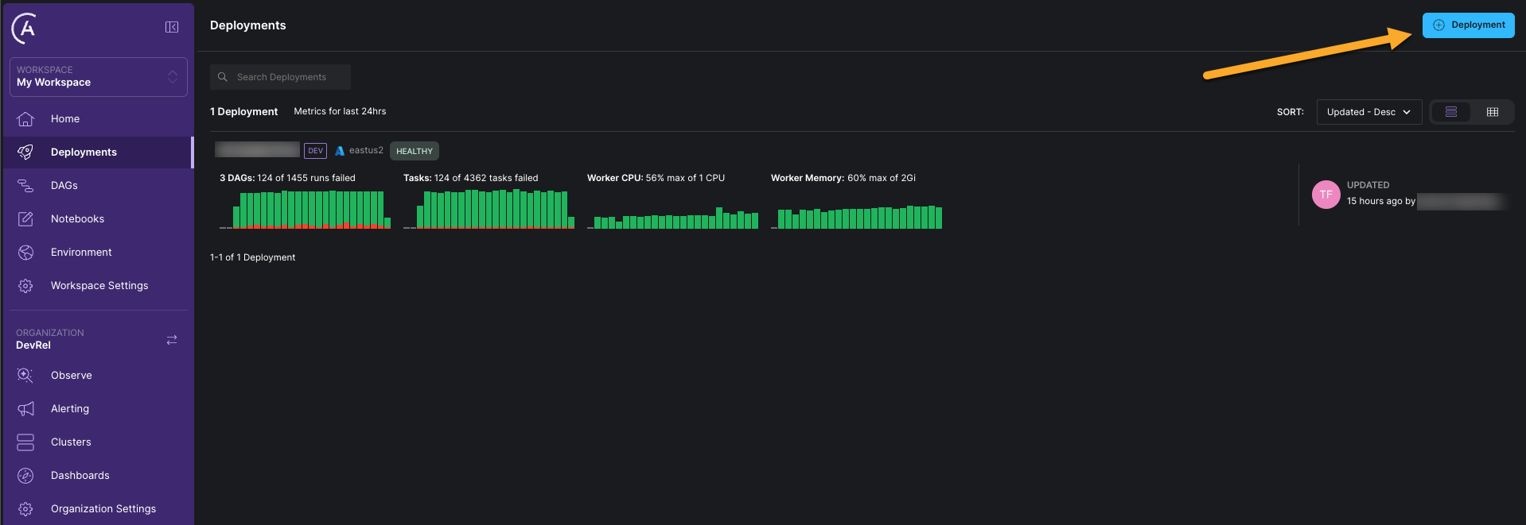Open the Updated - Desc sort dropdown

[x=1368, y=112]
